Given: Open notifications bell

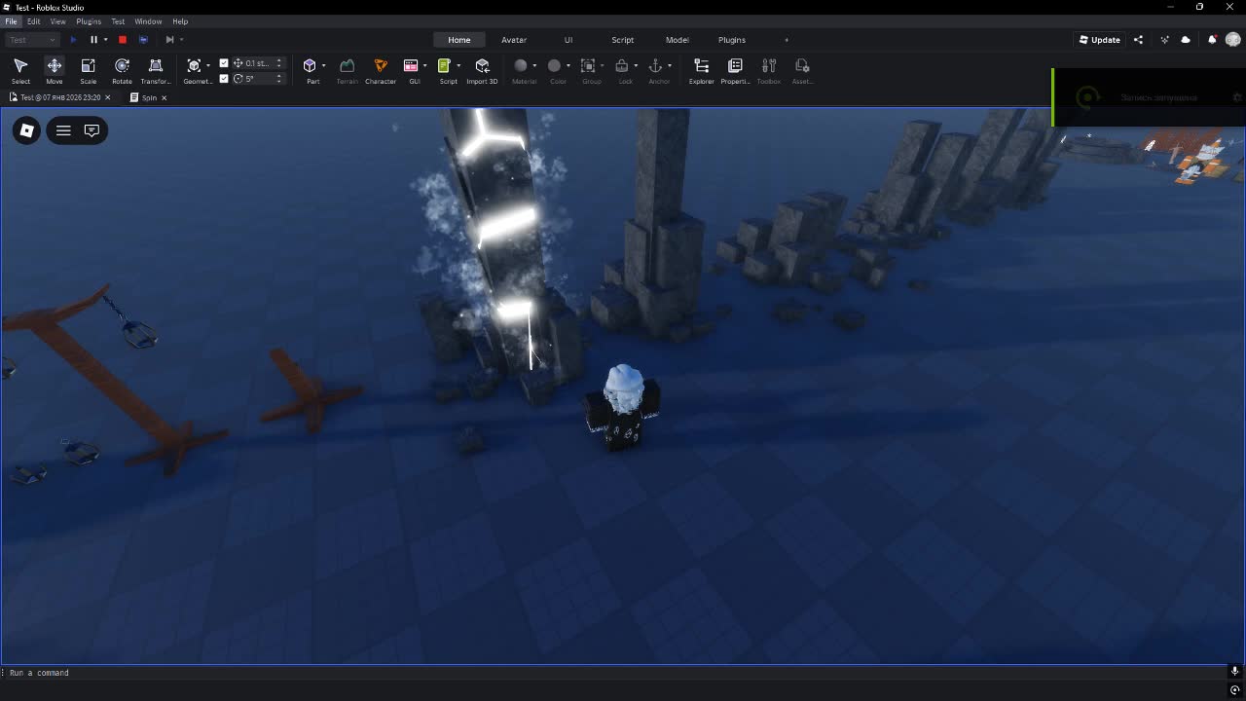Looking at the screenshot, I should [1212, 40].
